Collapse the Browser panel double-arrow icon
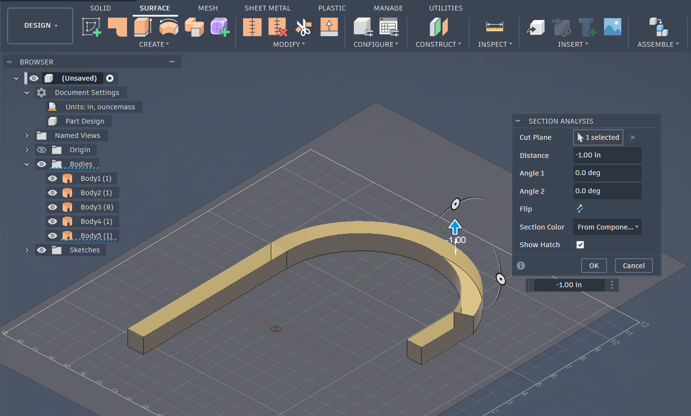Image resolution: width=691 pixels, height=416 pixels. (x=9, y=62)
